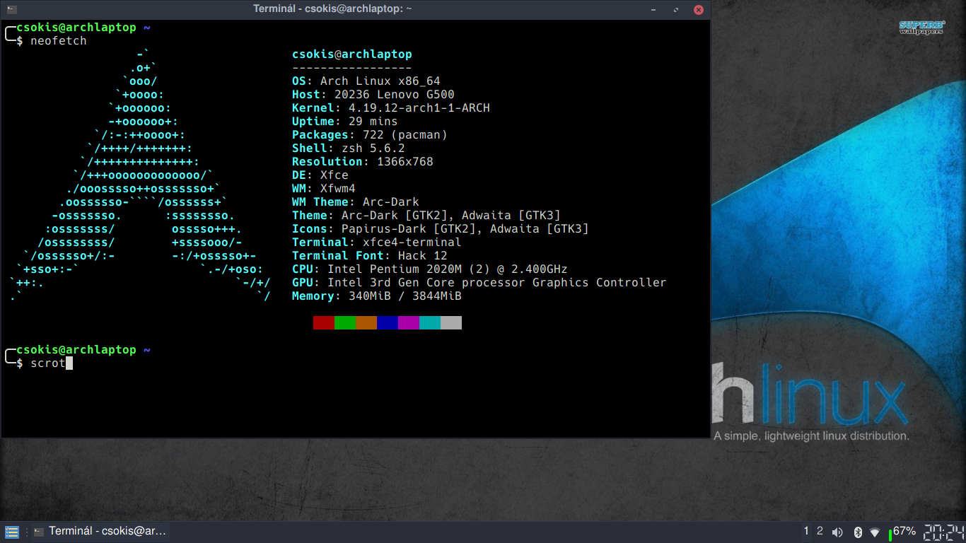Click the 'Uptime: 29 mins' line
Screen dimensions: 966x543
pyautogui.click(x=345, y=122)
